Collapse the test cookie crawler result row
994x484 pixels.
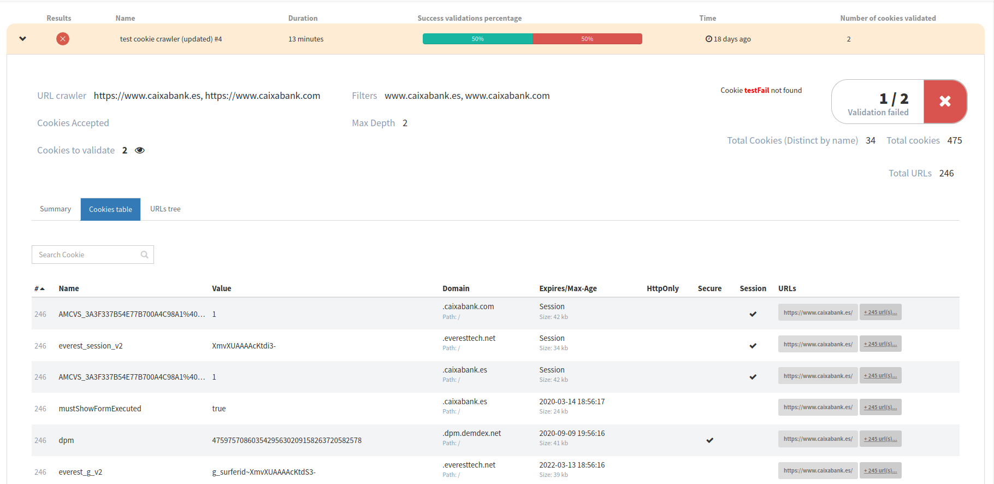pyautogui.click(x=22, y=39)
